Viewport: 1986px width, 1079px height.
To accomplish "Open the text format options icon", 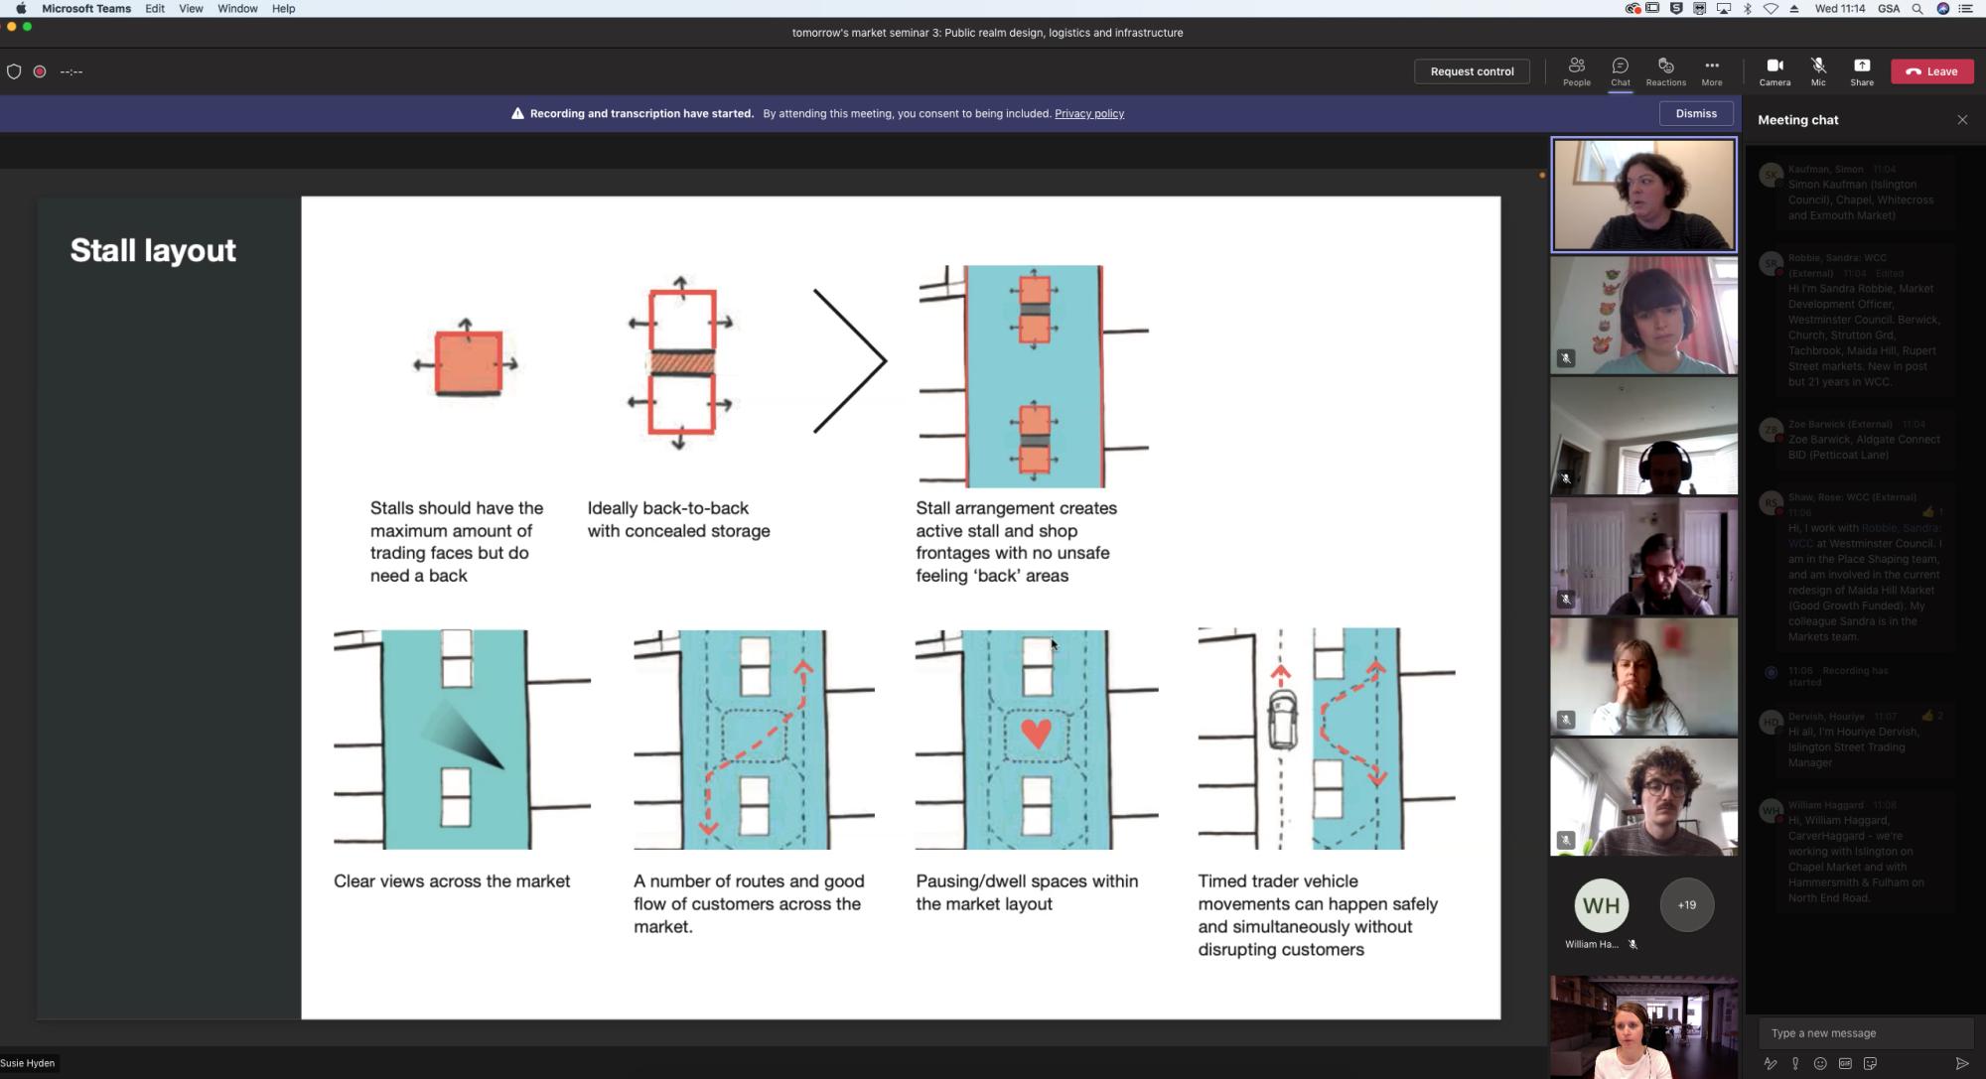I will (1770, 1063).
